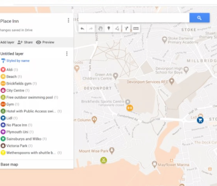The image size is (217, 186).
Task: Click the Green Ark Children's Centre pin
Action: [x=116, y=76]
